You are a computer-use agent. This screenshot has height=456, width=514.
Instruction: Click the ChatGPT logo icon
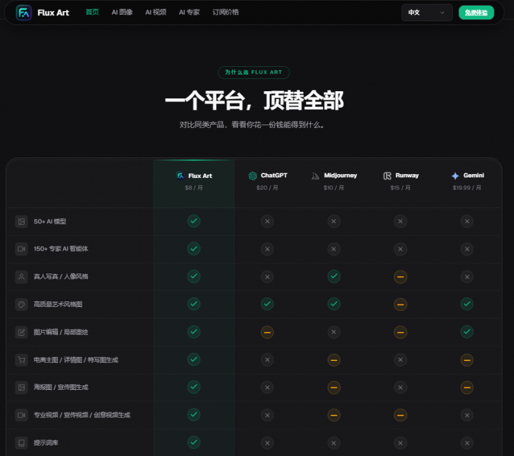(x=253, y=176)
